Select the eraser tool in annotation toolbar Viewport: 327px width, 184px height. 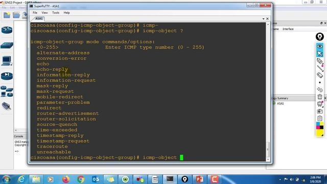click(320, 75)
